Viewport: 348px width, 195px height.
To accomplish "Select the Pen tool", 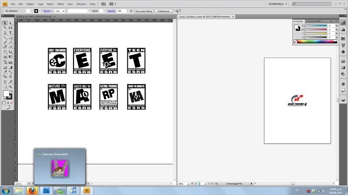I will click(x=5, y=33).
